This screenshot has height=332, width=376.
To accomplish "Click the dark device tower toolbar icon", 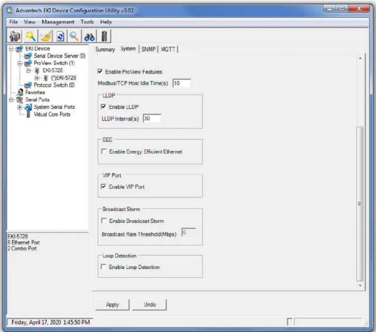I will (104, 36).
